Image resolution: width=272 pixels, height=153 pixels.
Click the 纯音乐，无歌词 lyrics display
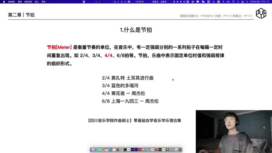[160, 2]
